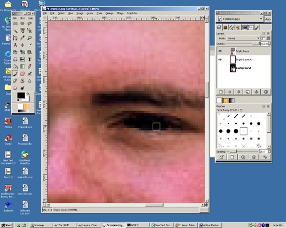Select the Zoom magnifier tool

click(30, 38)
